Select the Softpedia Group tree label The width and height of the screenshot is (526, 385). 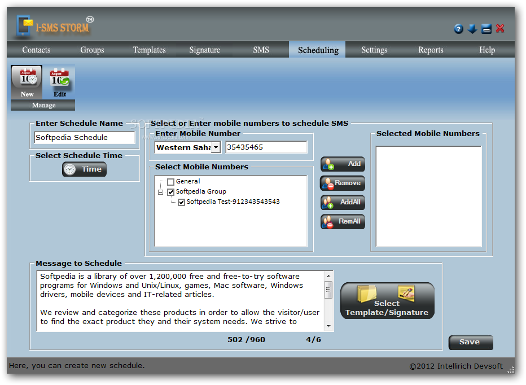pyautogui.click(x=201, y=192)
